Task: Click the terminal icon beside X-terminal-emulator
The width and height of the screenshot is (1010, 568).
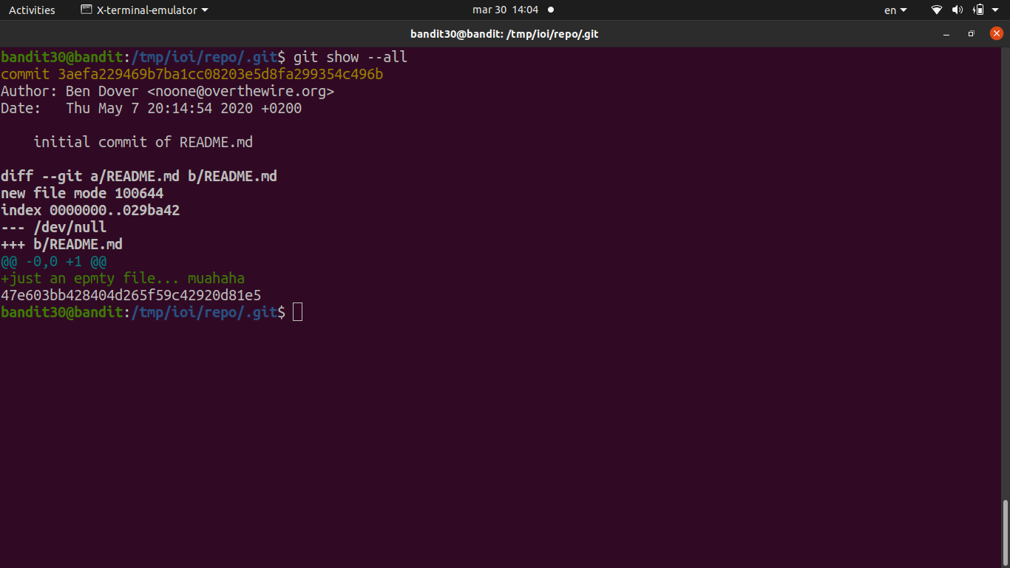Action: [x=87, y=10]
